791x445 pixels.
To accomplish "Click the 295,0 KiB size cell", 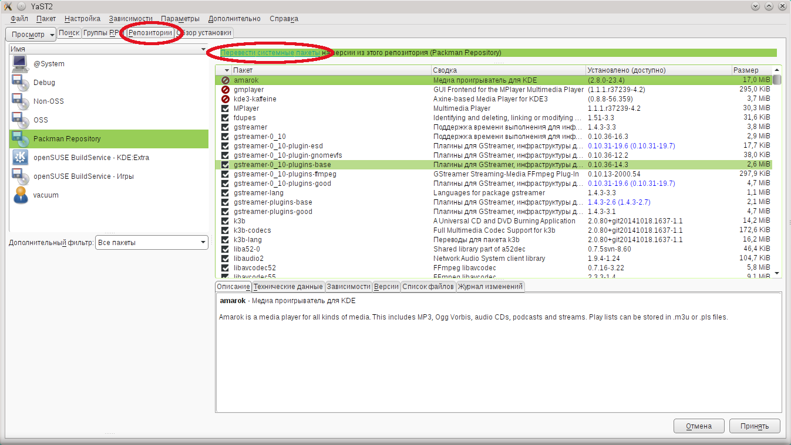I will pyautogui.click(x=755, y=90).
